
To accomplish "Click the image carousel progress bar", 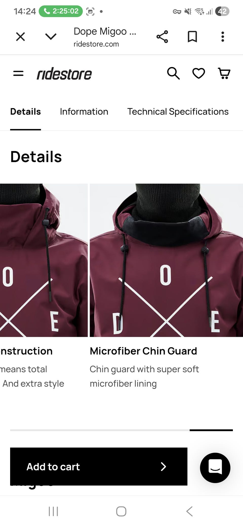I will 121,430.
